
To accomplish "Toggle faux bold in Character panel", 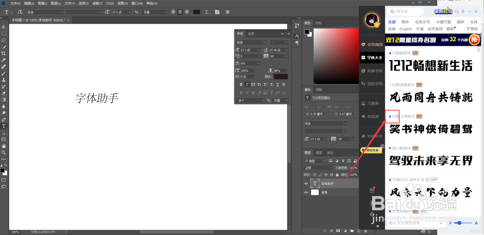I will 241,84.
